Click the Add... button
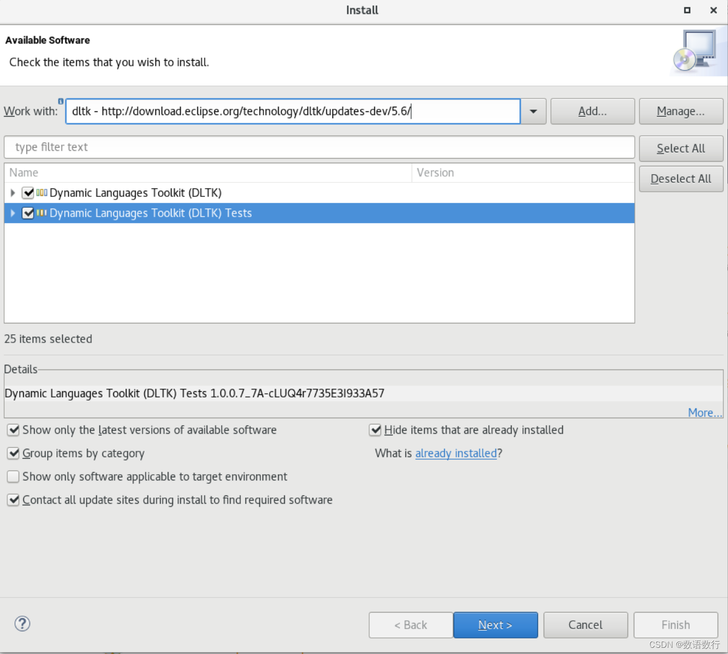The height and width of the screenshot is (654, 728). (592, 111)
